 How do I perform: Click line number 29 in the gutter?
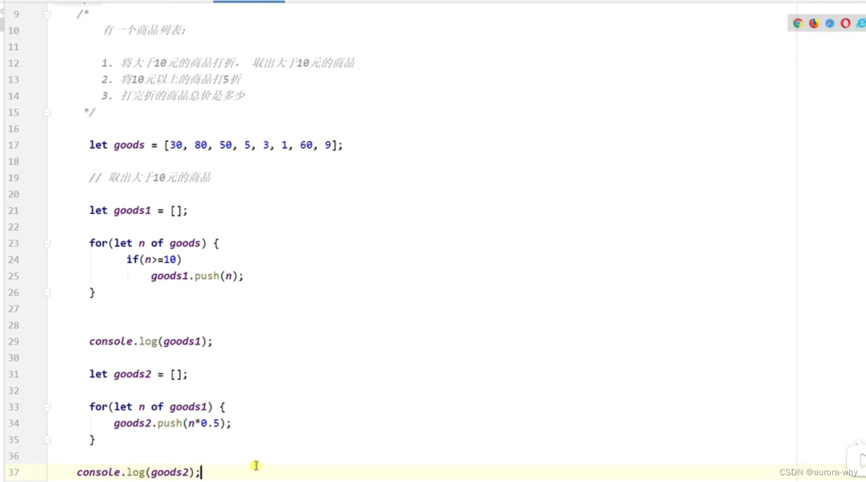14,341
